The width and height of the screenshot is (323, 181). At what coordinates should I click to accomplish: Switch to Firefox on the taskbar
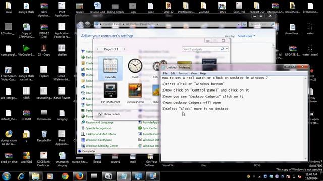80,176
